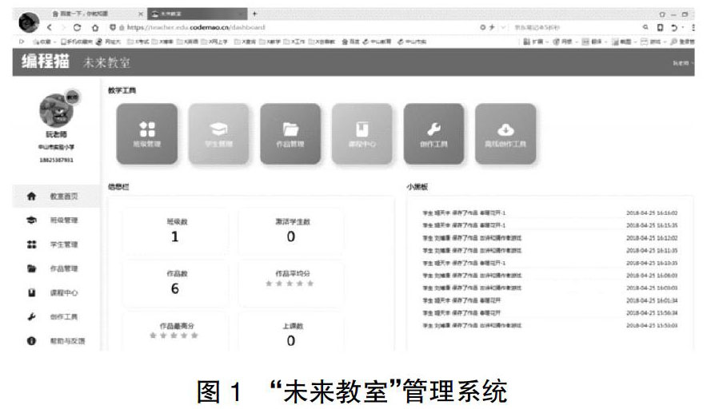This screenshot has height=417, width=715.
Task: Open 帮助与反馈 in the left sidebar
Action: [56, 340]
